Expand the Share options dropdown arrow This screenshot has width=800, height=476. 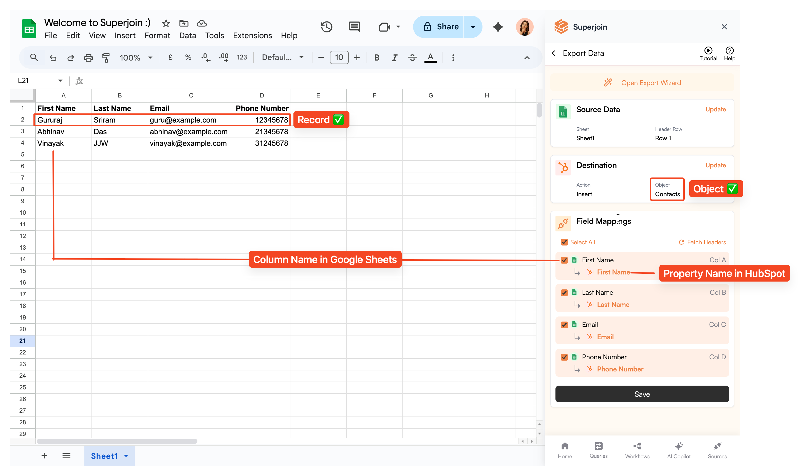pos(473,27)
